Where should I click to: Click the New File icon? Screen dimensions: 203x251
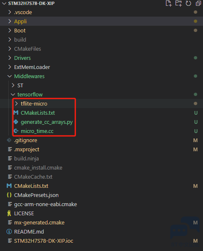click(x=168, y=3)
